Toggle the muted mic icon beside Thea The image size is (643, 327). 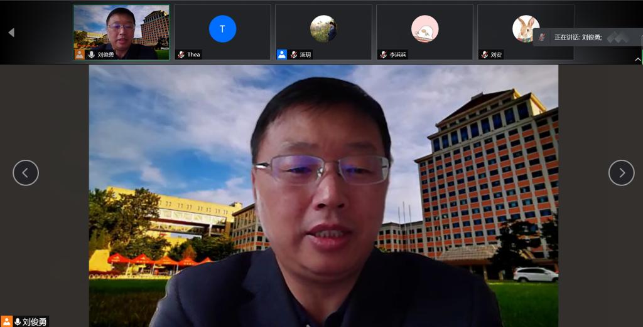(x=181, y=54)
